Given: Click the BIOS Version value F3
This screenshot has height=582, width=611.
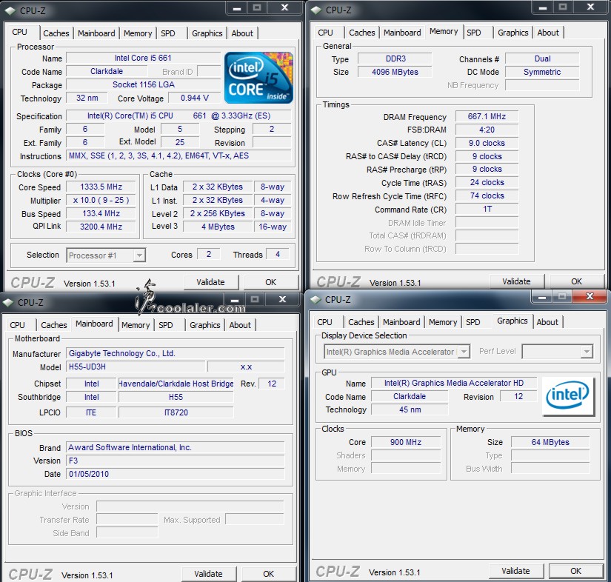Looking at the screenshot, I should point(176,461).
